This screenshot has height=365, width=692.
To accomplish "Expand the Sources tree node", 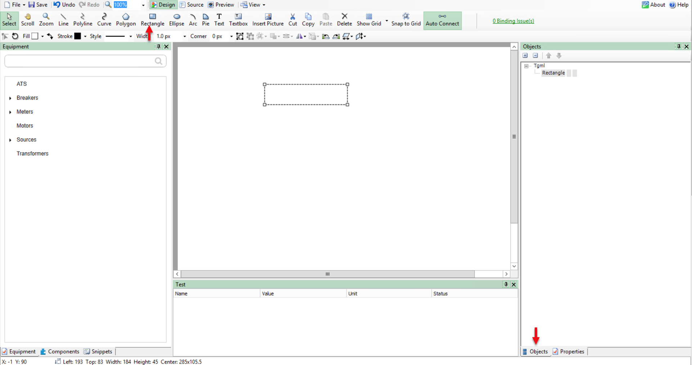I will [10, 140].
